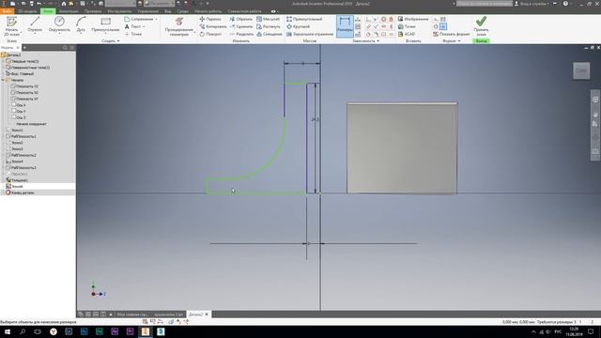Select the Масштаб scale tool
Image resolution: width=601 pixels, height=338 pixels.
pyautogui.click(x=268, y=19)
